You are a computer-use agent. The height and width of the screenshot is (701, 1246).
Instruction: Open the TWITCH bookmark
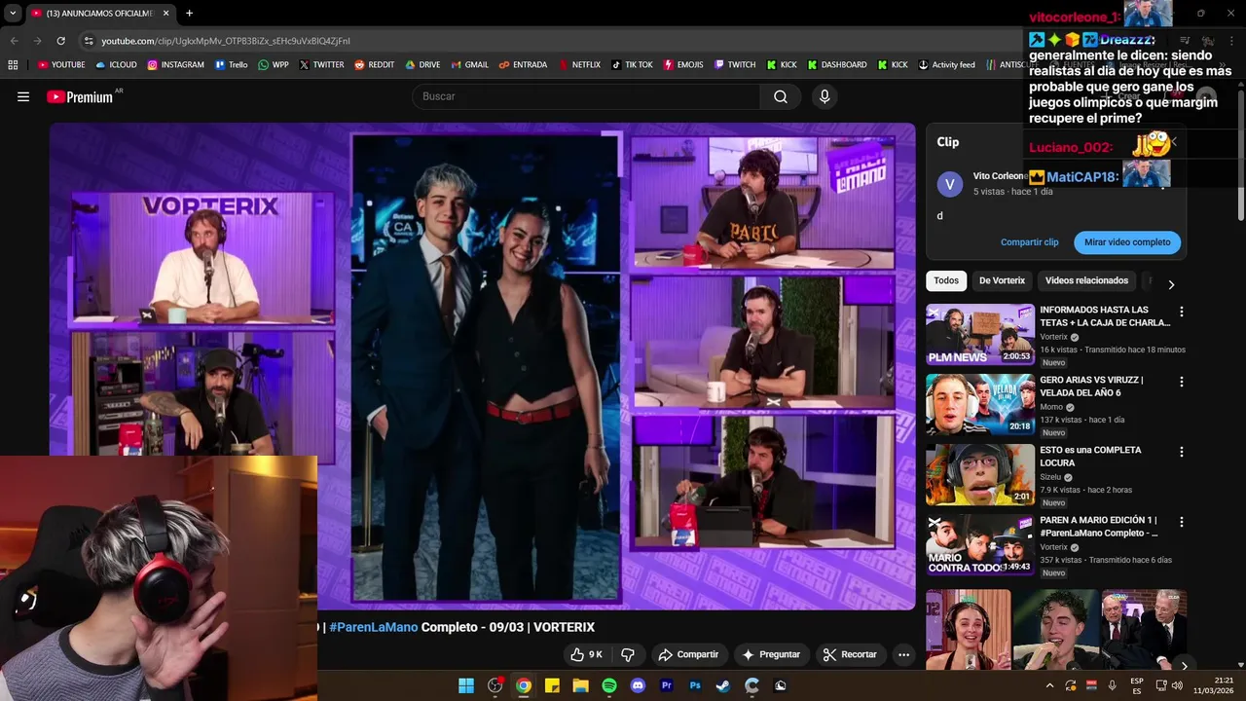[734, 65]
